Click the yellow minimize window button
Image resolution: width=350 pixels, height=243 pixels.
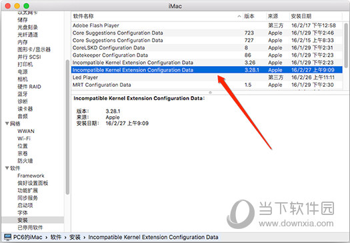[x=17, y=6]
